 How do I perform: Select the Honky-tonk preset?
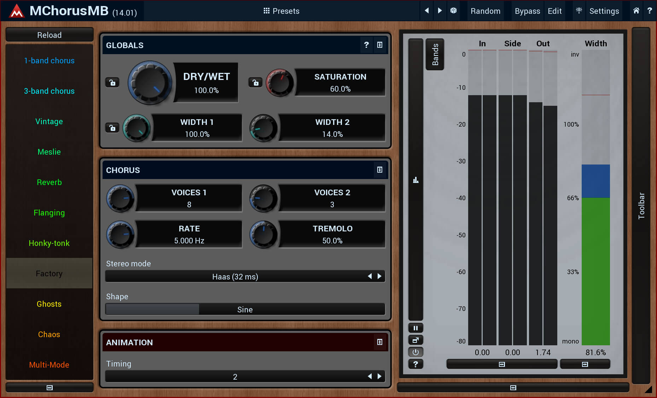click(x=49, y=243)
